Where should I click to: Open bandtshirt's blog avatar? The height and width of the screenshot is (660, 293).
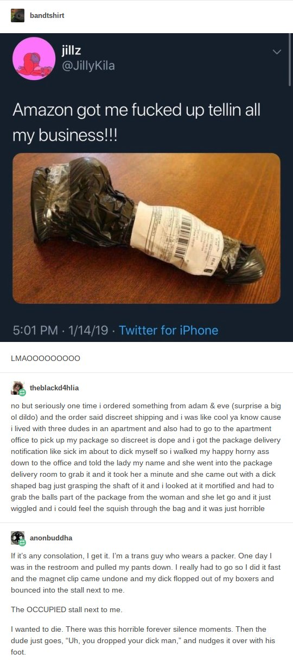coord(17,16)
